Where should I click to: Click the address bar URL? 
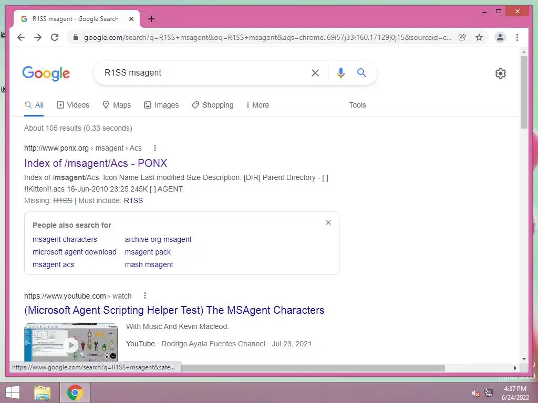[267, 37]
